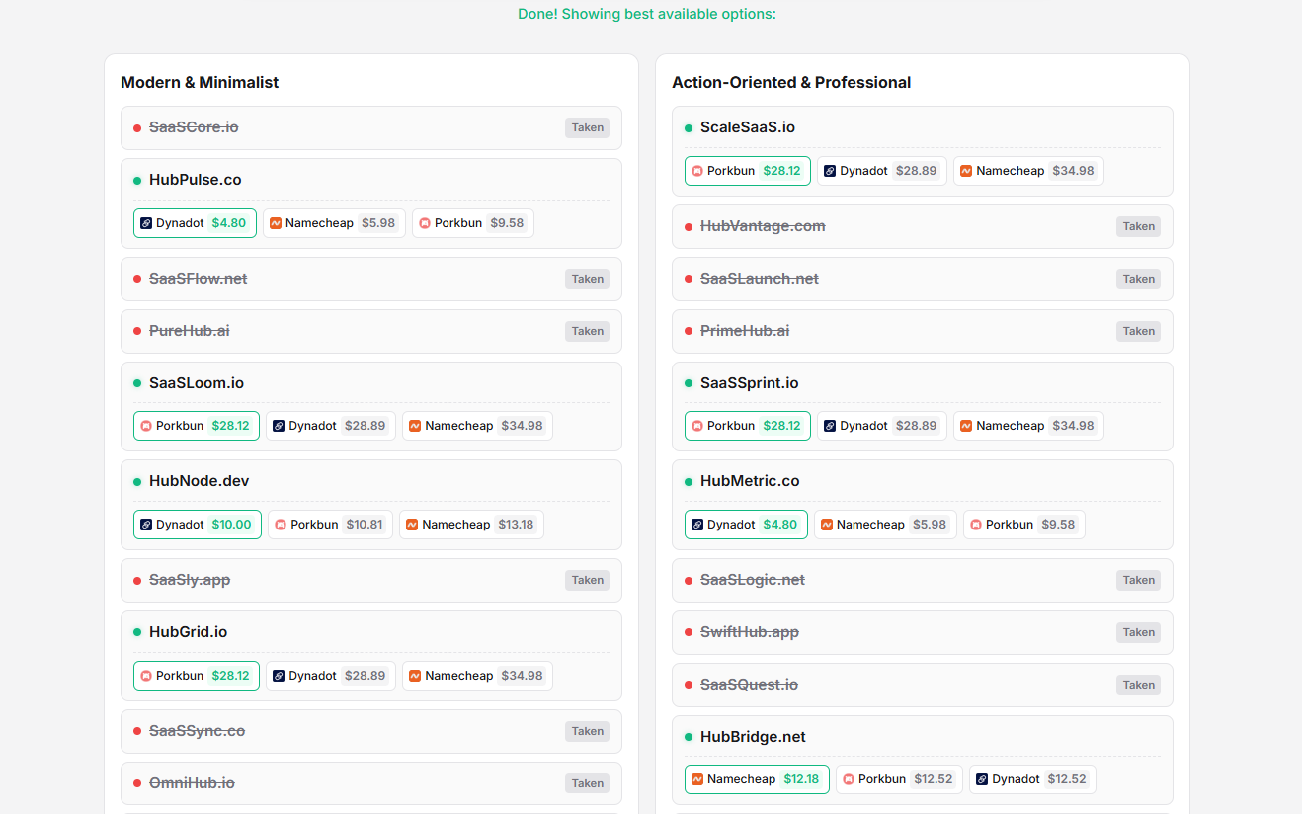Image resolution: width=1302 pixels, height=814 pixels.
Task: Pick Namecheap $34.98 for HubGrid.io
Action: (477, 676)
